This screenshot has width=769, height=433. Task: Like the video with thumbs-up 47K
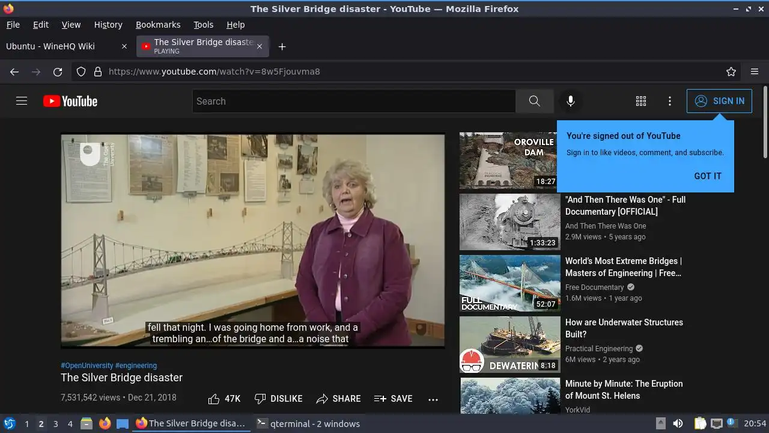click(x=224, y=399)
